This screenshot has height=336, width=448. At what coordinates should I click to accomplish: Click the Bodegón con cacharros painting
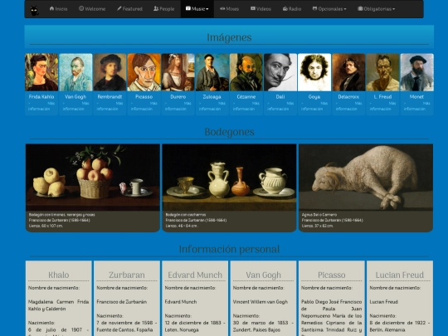tap(229, 178)
